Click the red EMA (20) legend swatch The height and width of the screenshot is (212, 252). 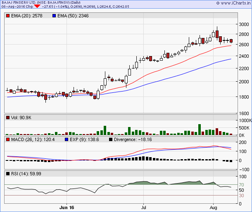pos(8,16)
